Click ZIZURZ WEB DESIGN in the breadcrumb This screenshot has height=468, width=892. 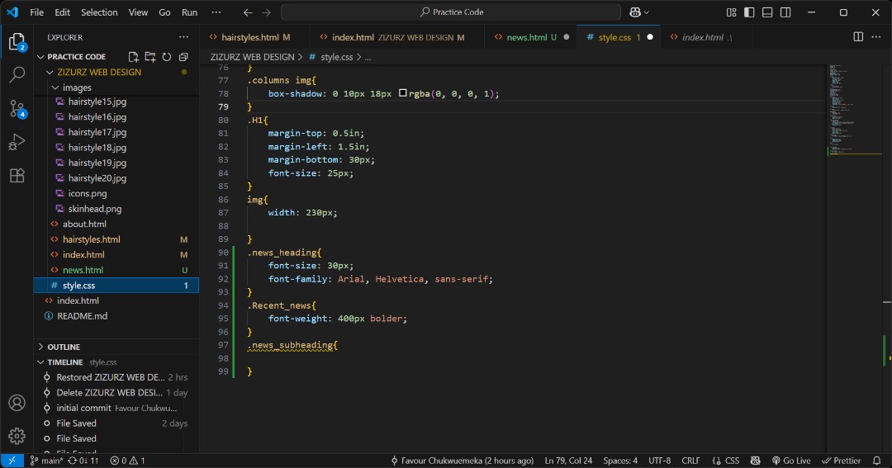253,57
